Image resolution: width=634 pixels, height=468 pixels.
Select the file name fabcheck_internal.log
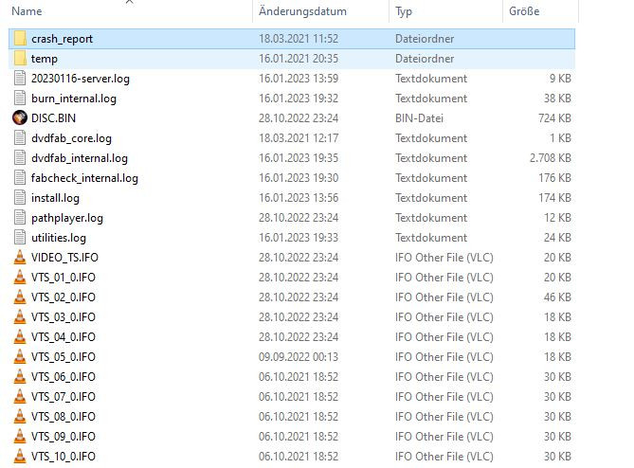coord(84,178)
